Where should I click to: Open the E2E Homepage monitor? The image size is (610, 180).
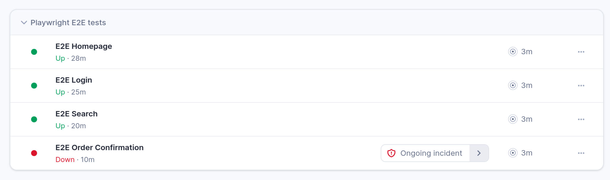pyautogui.click(x=84, y=46)
